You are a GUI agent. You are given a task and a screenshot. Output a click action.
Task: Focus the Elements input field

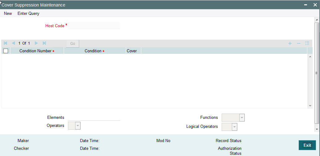coord(94,117)
